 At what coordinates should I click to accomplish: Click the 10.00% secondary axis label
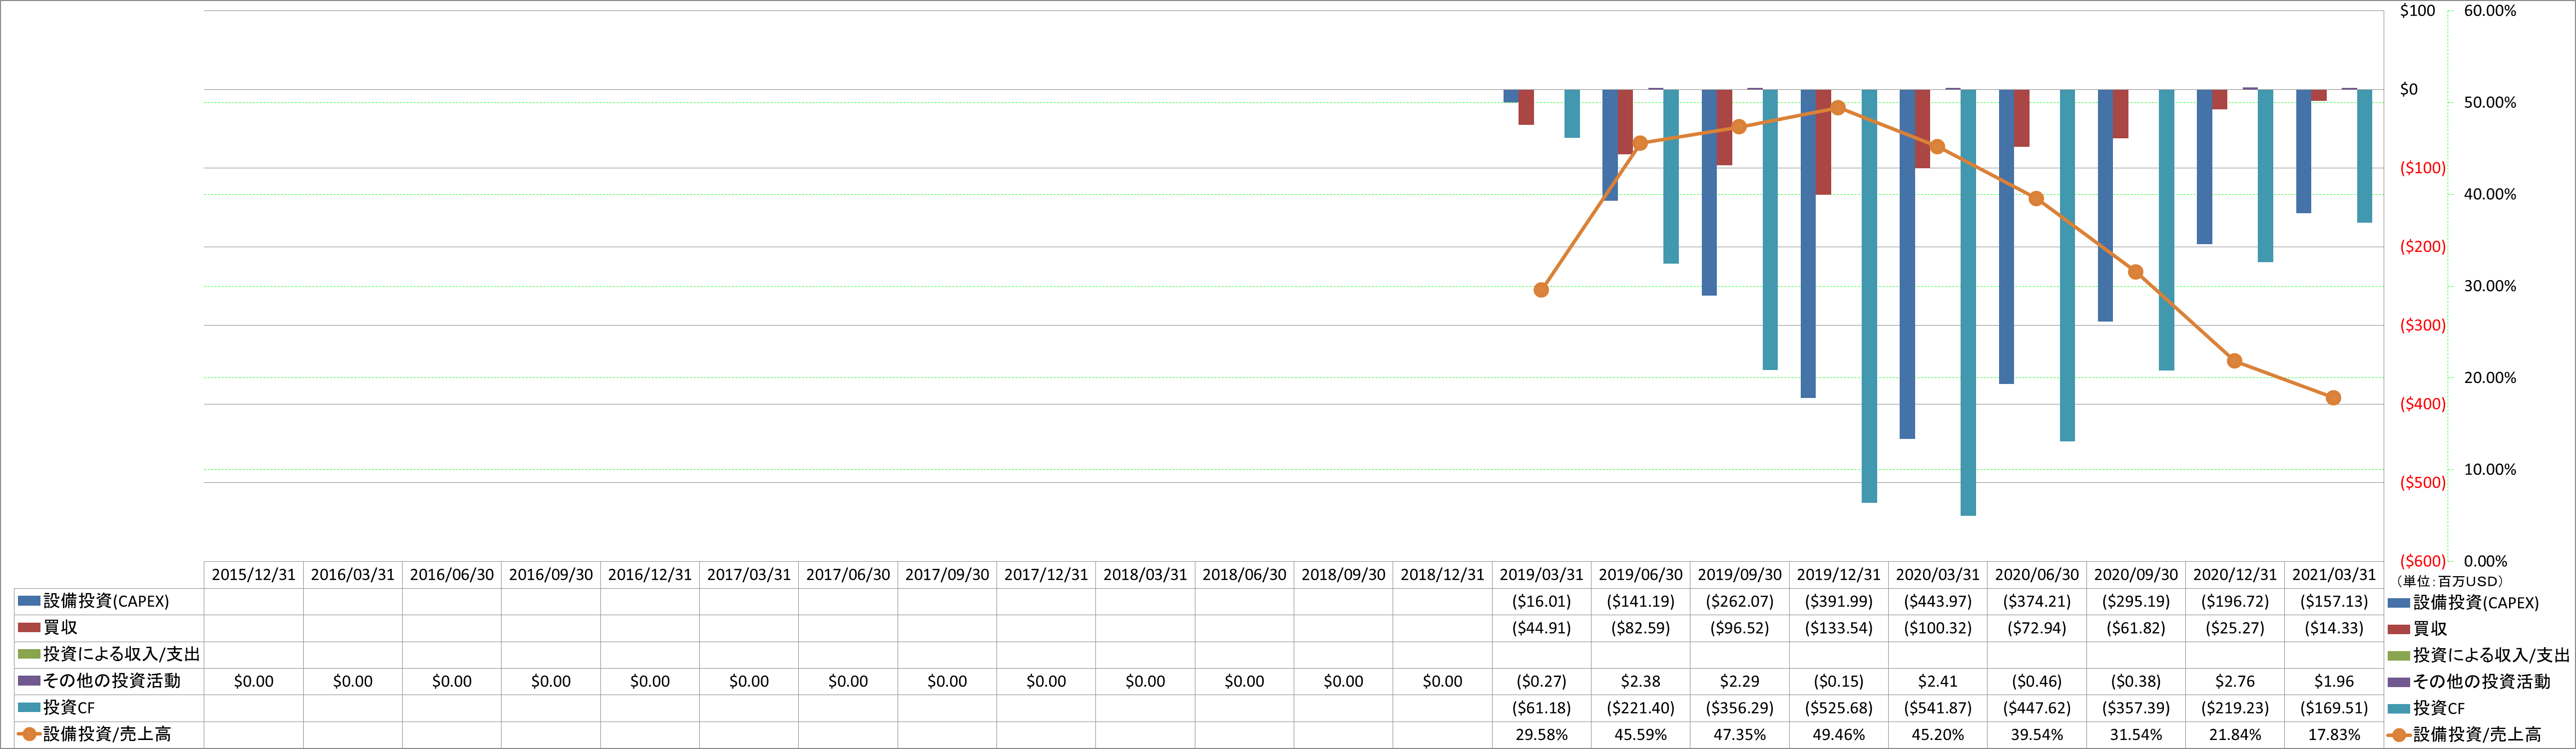[x=2490, y=470]
